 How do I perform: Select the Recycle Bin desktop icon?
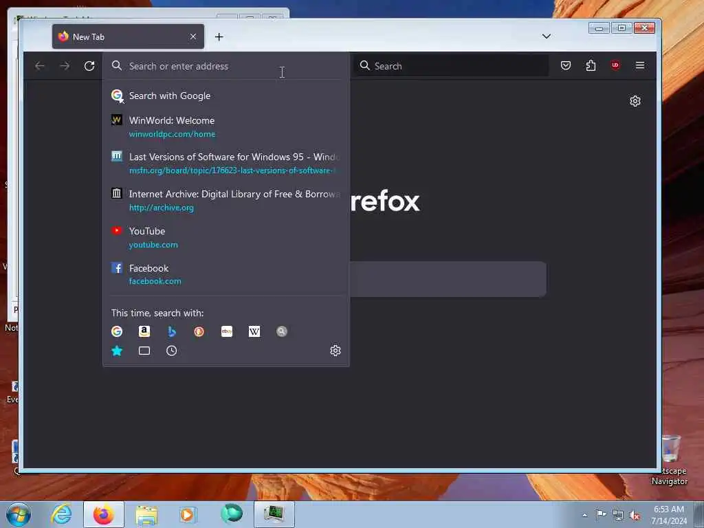671,448
